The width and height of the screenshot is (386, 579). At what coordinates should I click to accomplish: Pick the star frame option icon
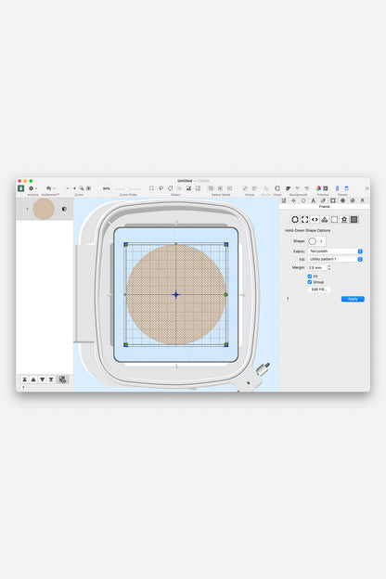click(x=344, y=220)
